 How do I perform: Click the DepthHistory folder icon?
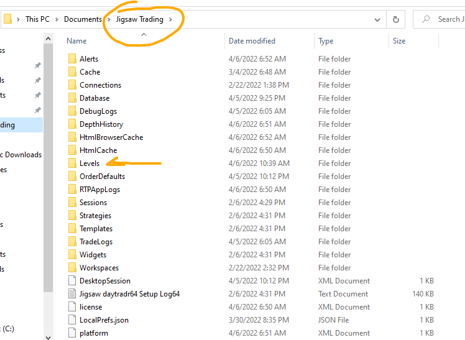tap(72, 124)
